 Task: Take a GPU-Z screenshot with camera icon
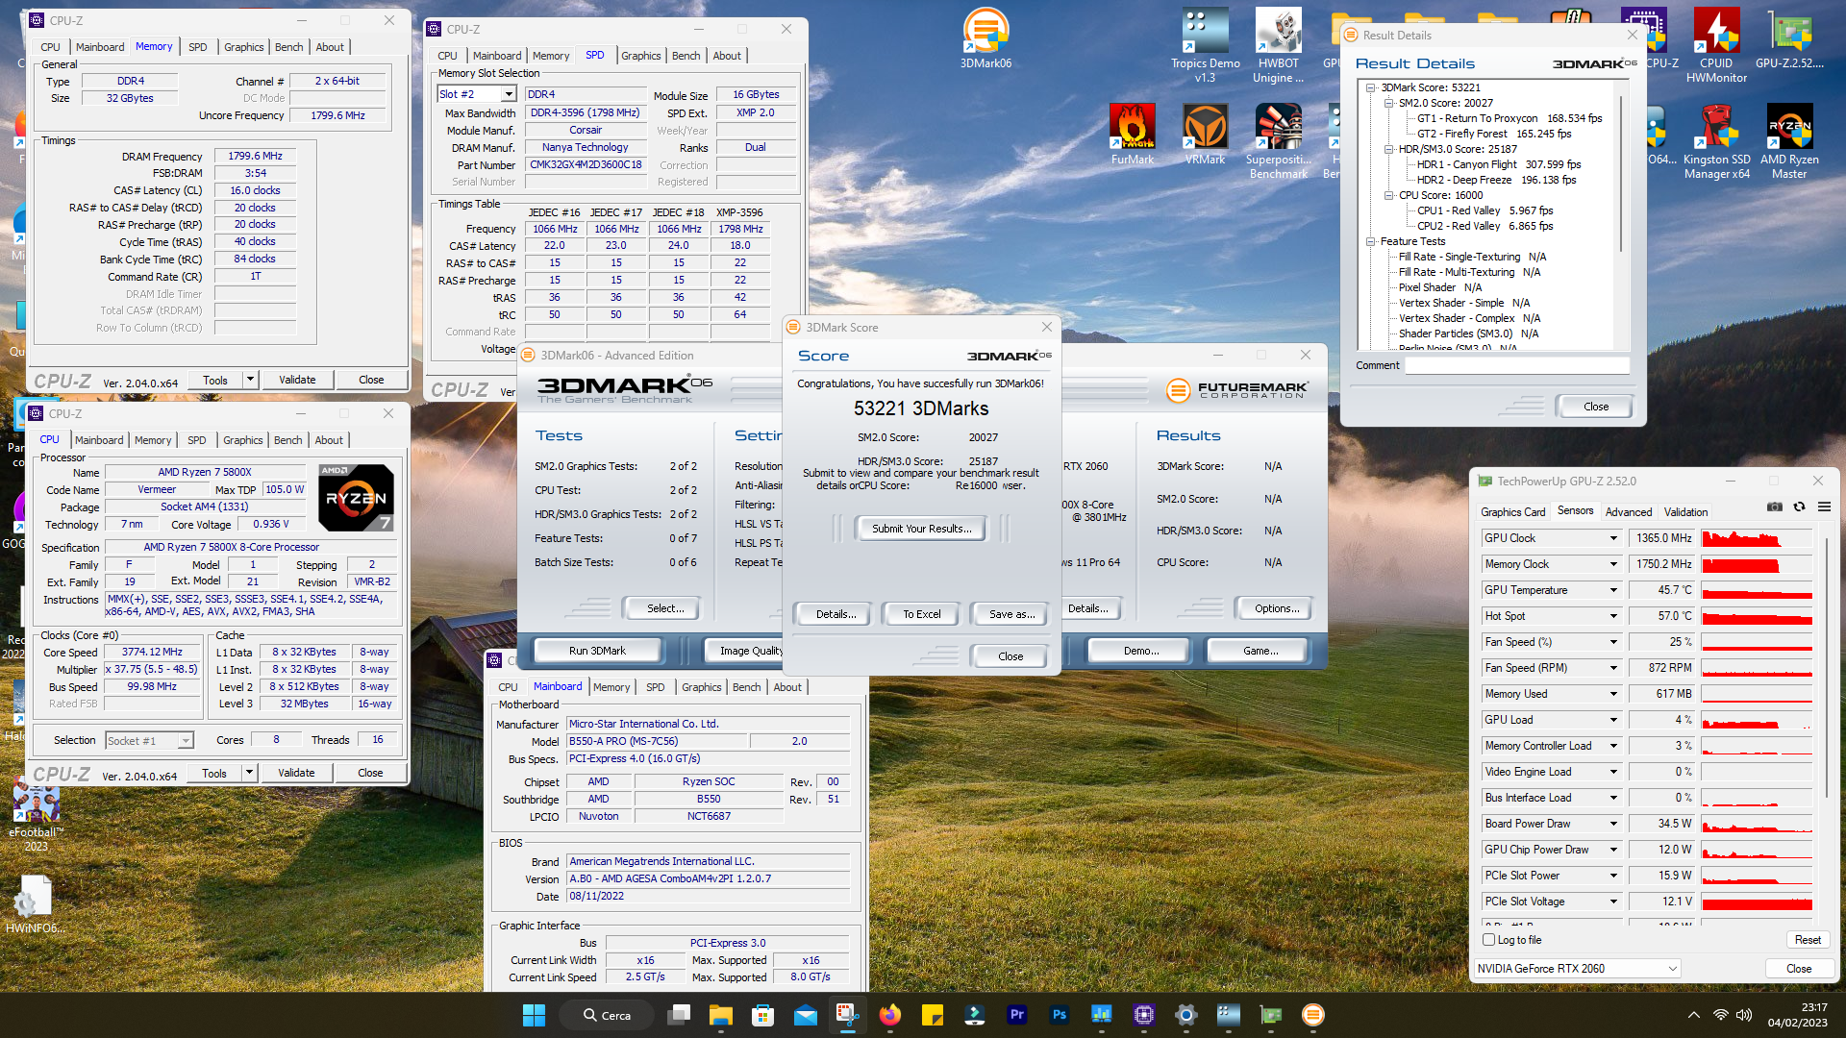click(1775, 507)
